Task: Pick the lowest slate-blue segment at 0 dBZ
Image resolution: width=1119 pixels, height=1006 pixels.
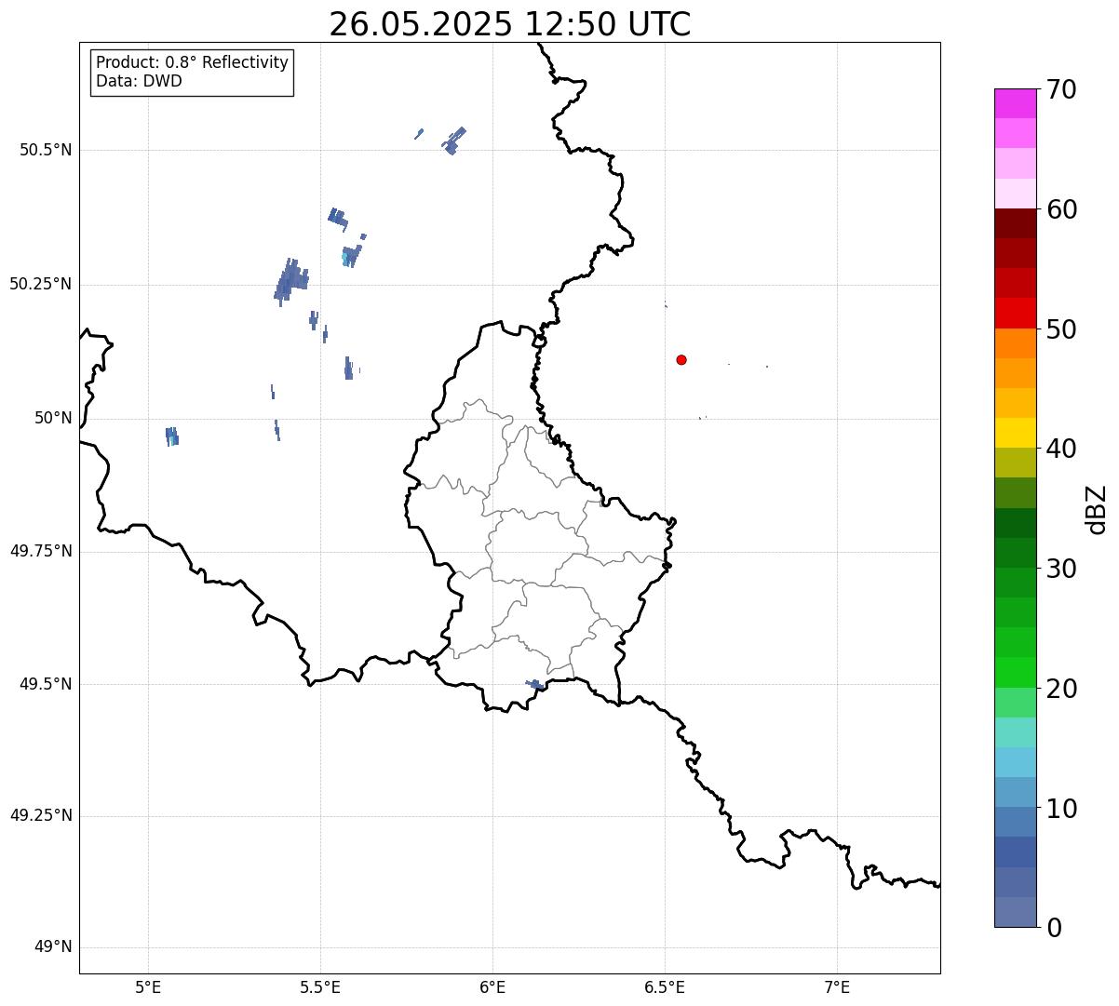Action: 1015,912
